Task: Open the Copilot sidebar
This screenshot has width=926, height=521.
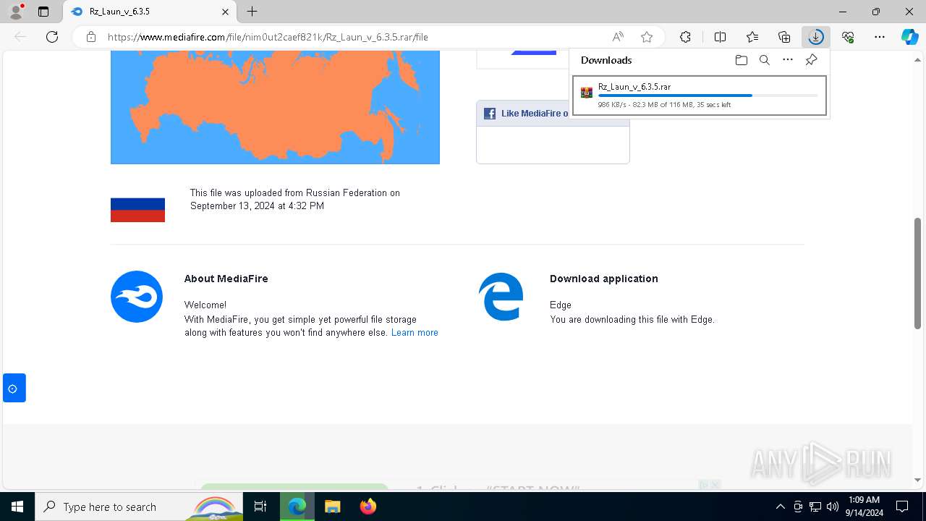Action: [909, 37]
